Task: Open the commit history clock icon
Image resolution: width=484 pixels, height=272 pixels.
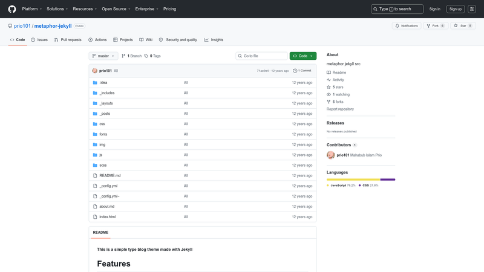Action: (x=295, y=71)
